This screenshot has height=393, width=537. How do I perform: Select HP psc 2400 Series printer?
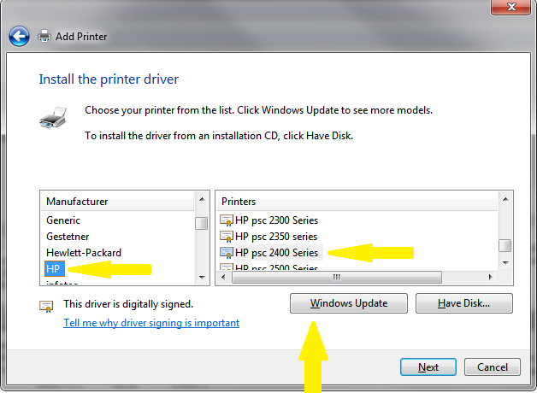click(x=277, y=253)
